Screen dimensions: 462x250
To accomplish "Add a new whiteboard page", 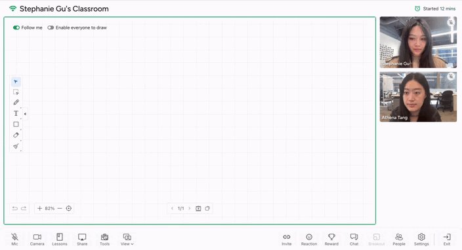I will coord(198,208).
